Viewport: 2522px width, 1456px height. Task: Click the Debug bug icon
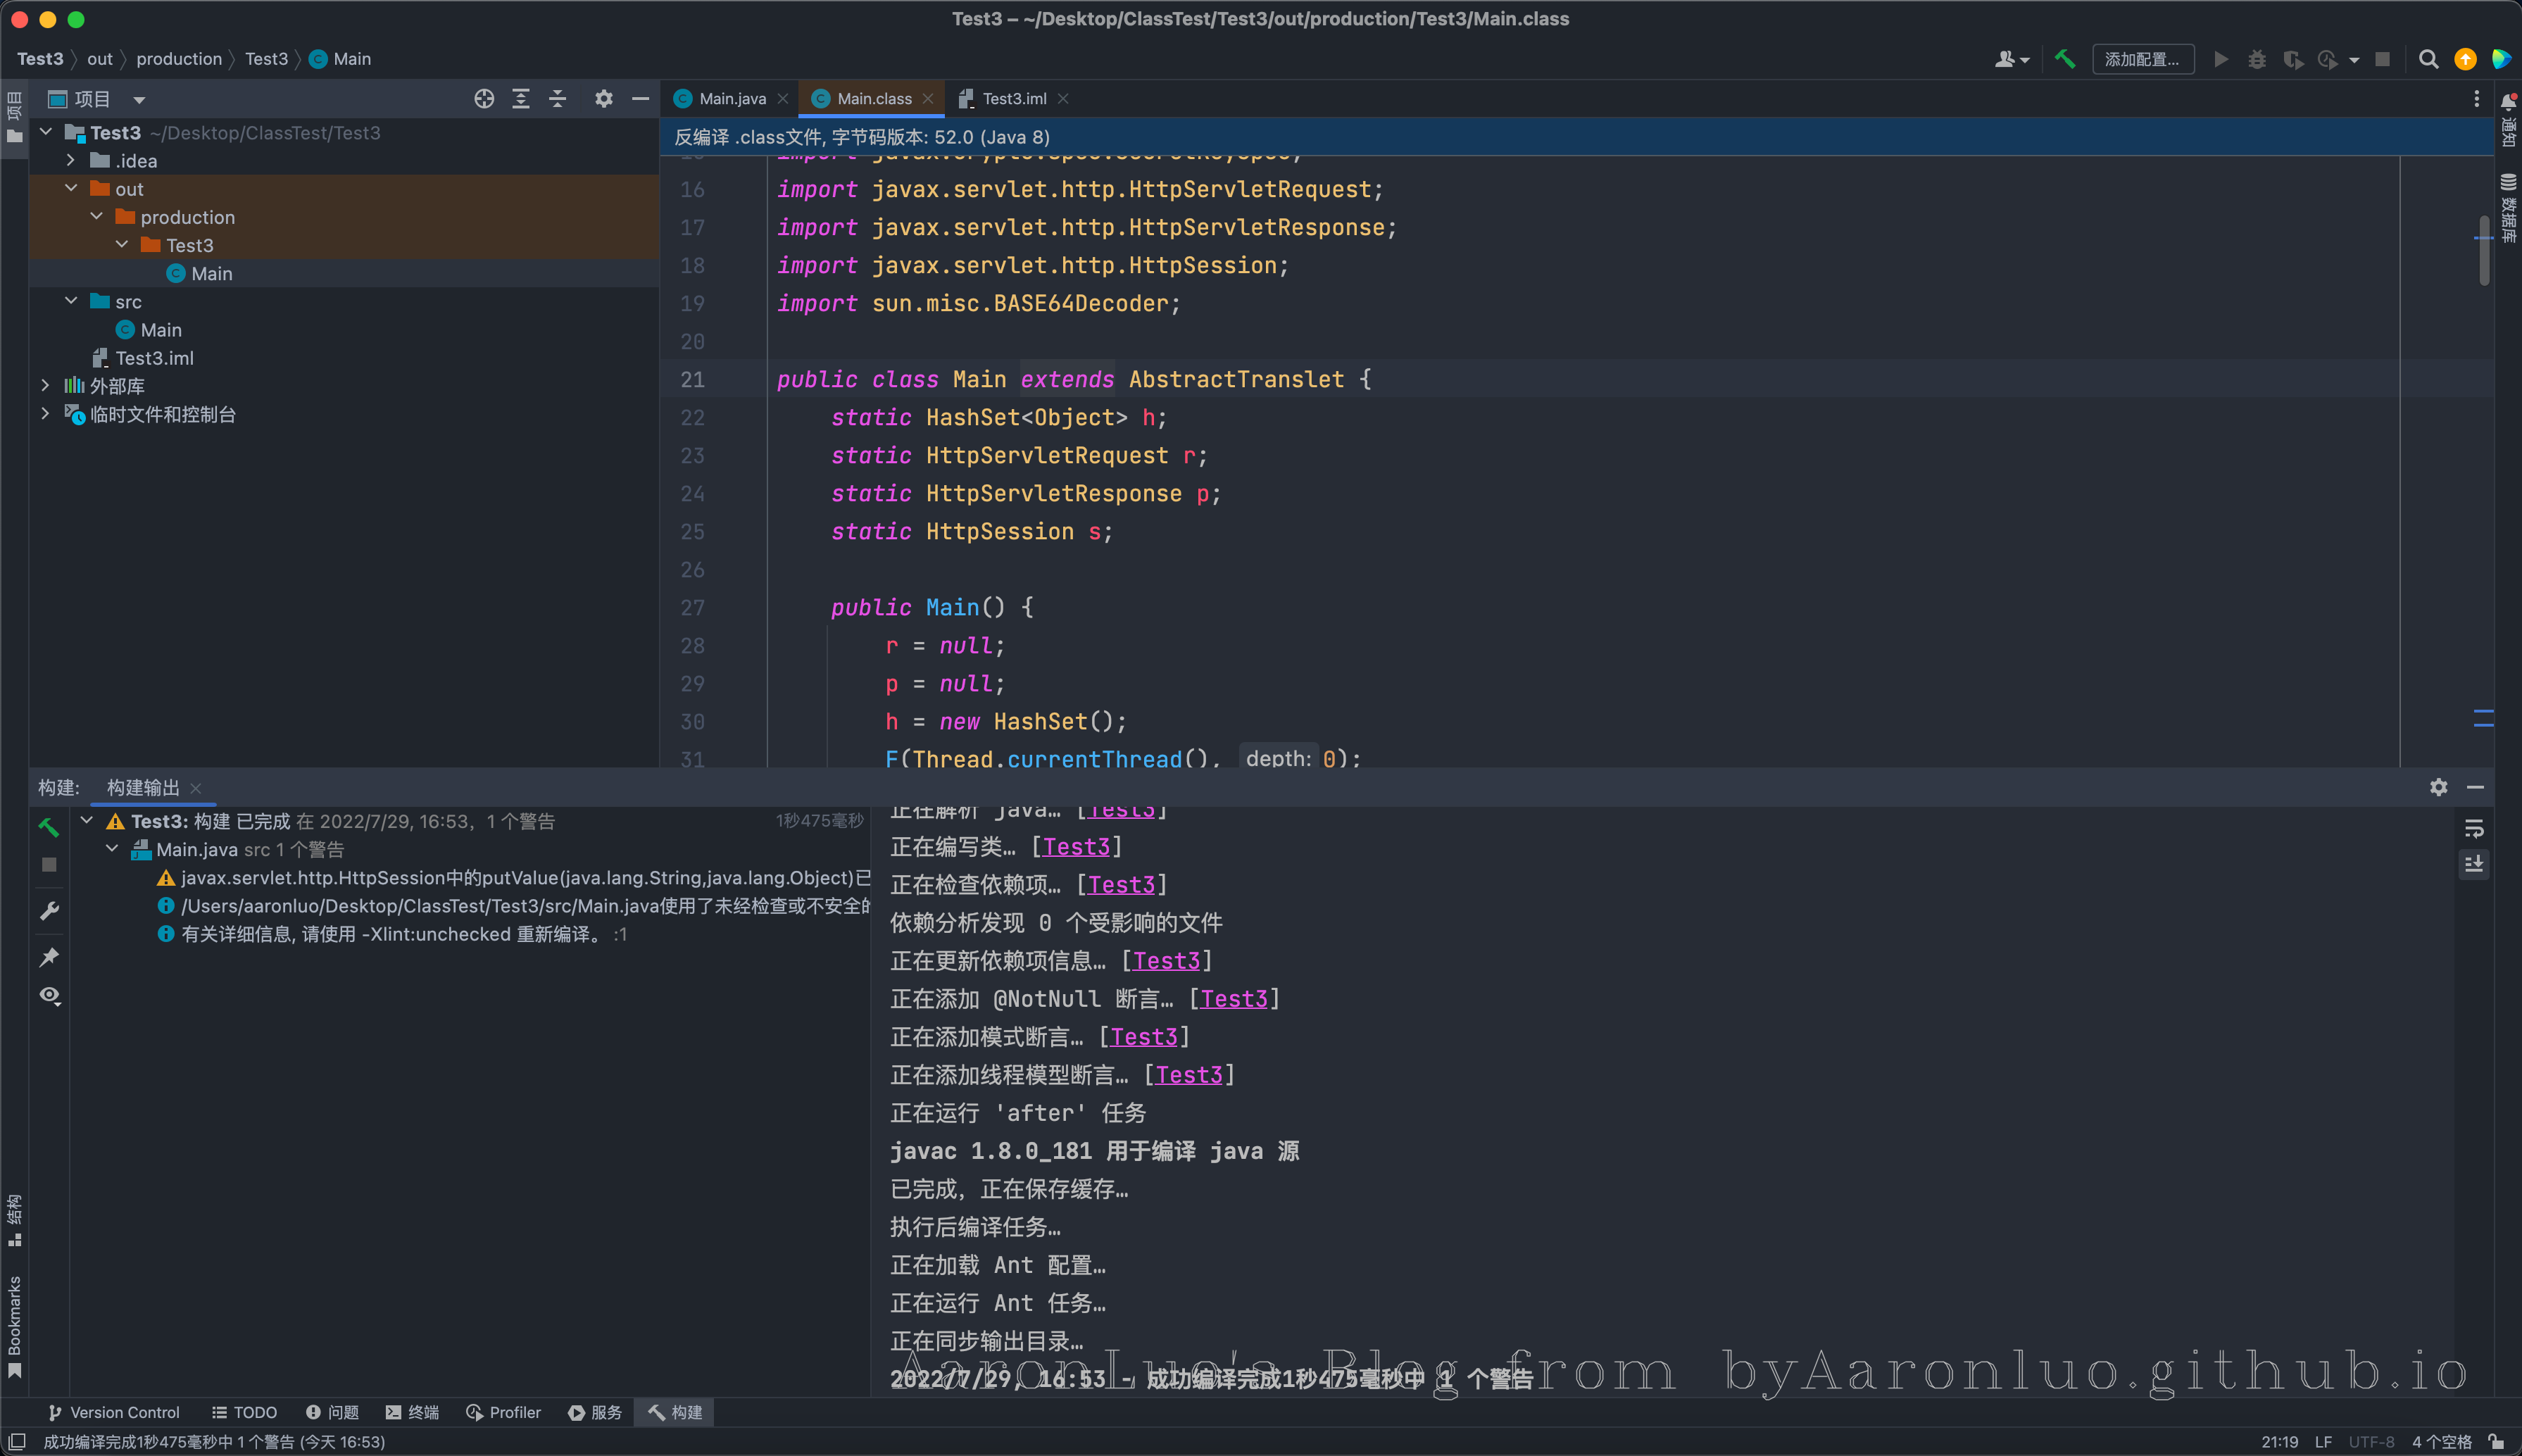pyautogui.click(x=2257, y=59)
